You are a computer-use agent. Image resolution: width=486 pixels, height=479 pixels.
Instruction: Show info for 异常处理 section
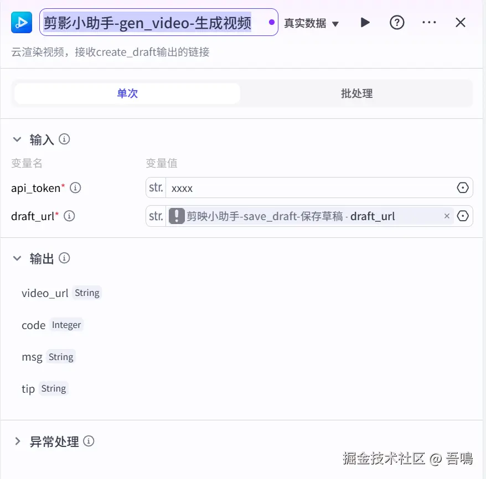pos(89,441)
